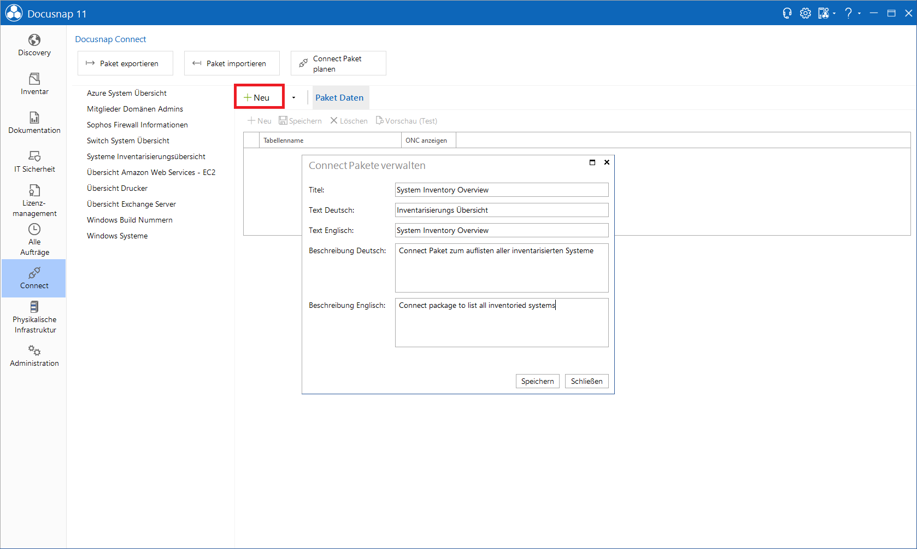Open the Administration section
The height and width of the screenshot is (549, 917).
pos(34,356)
